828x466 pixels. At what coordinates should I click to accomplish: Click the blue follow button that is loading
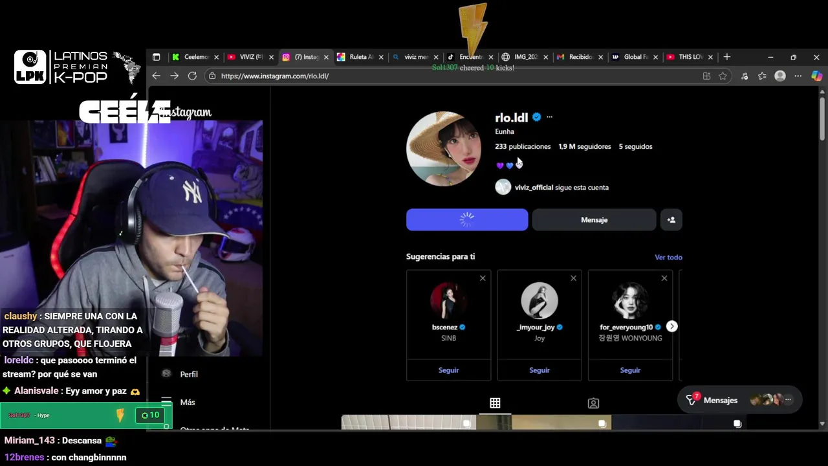pyautogui.click(x=467, y=219)
